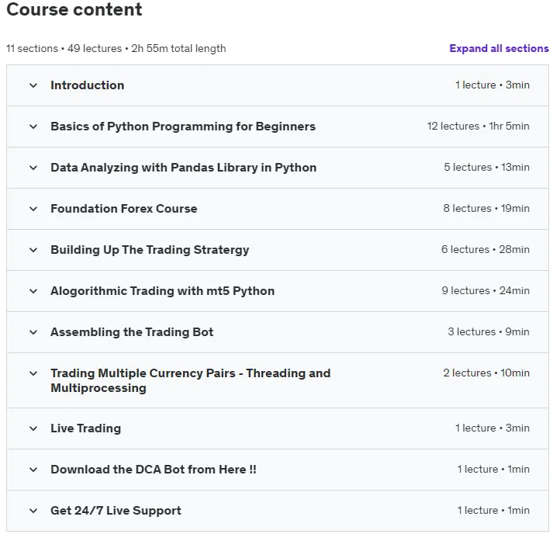Click the Live Trading chevron icon
This screenshot has height=541, width=560.
coord(33,428)
